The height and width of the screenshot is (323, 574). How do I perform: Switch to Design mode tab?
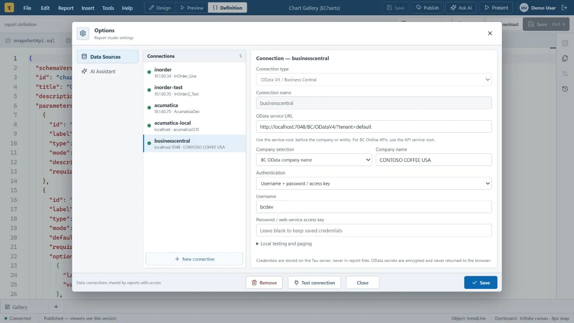[160, 8]
